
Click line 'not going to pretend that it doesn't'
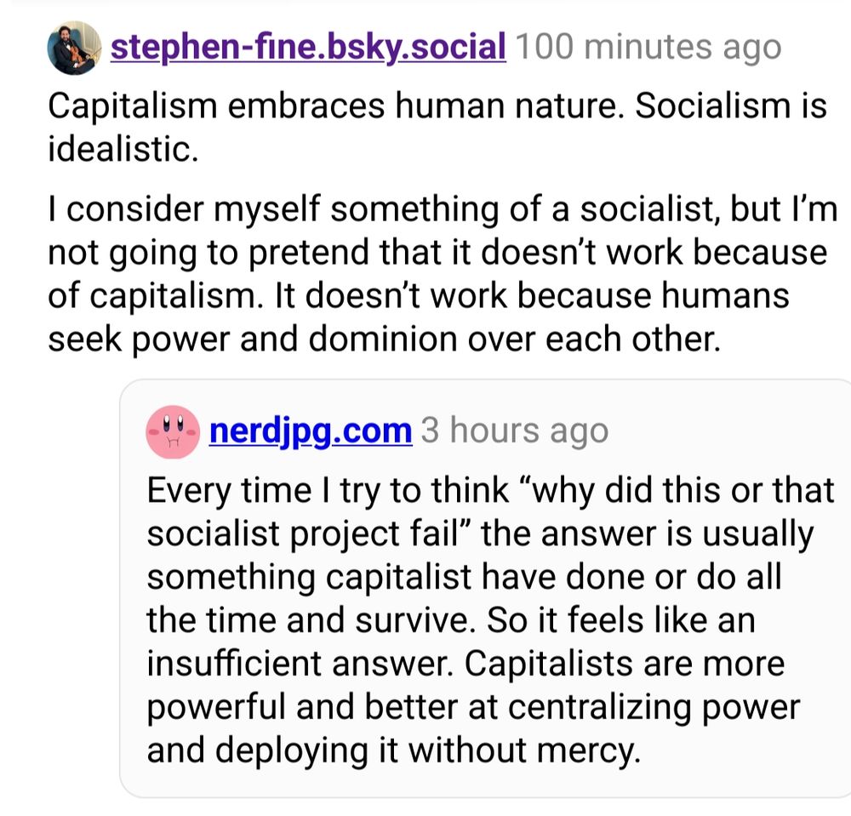[437, 253]
